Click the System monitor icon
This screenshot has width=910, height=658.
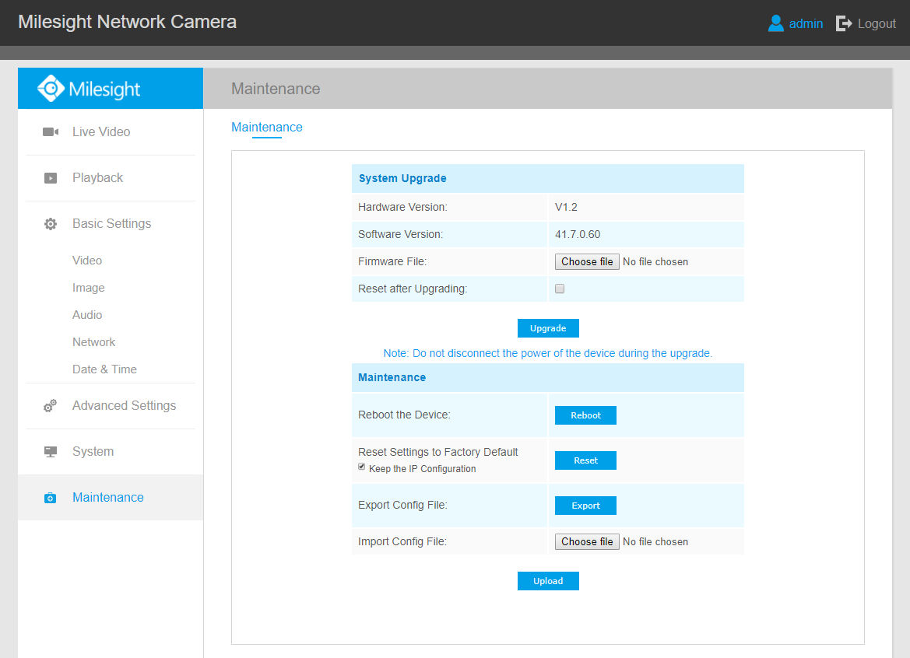tap(51, 452)
